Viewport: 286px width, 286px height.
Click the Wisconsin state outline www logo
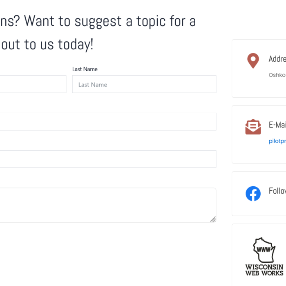point(264,250)
